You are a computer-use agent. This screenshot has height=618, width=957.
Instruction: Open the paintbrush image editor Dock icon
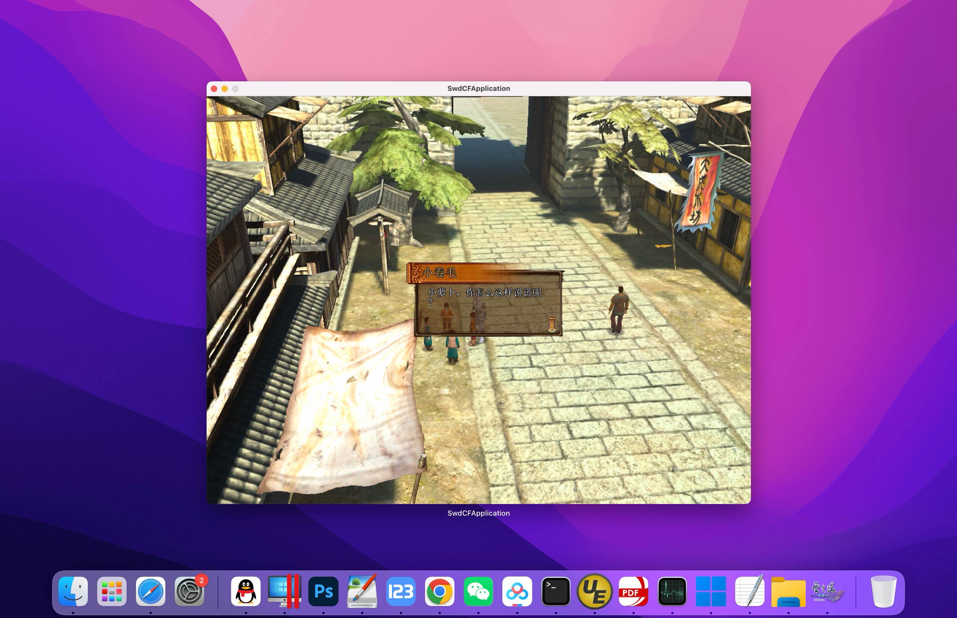[362, 591]
